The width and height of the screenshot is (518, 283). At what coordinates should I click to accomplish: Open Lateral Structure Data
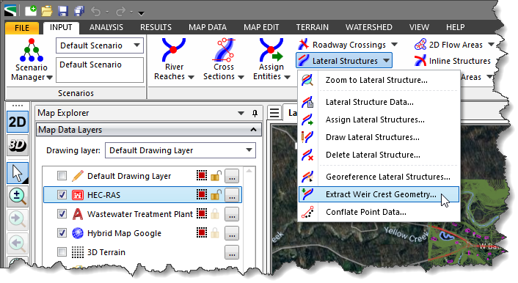pos(379,102)
